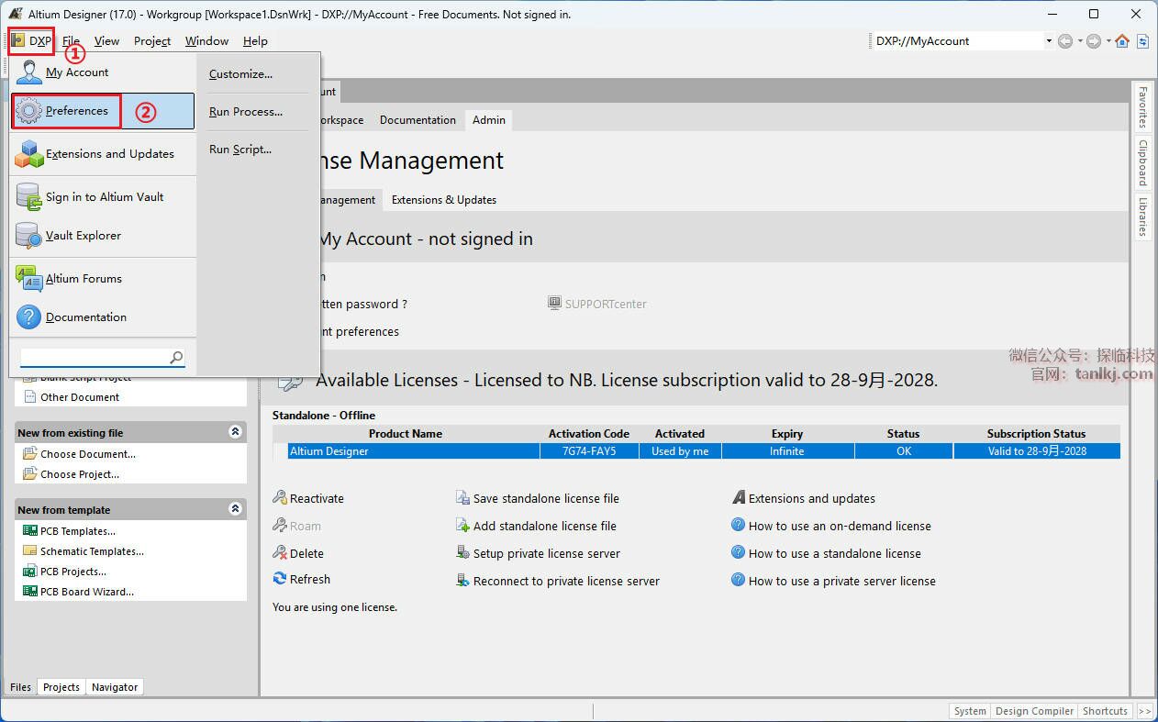Click Run Process... menu item
Screen dimensions: 1158x722
pyautogui.click(x=245, y=112)
